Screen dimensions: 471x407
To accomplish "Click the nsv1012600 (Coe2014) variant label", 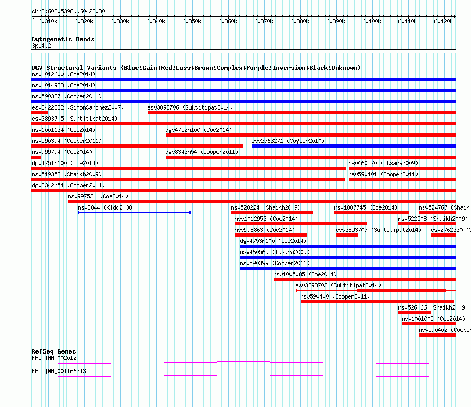I will pyautogui.click(x=64, y=74).
